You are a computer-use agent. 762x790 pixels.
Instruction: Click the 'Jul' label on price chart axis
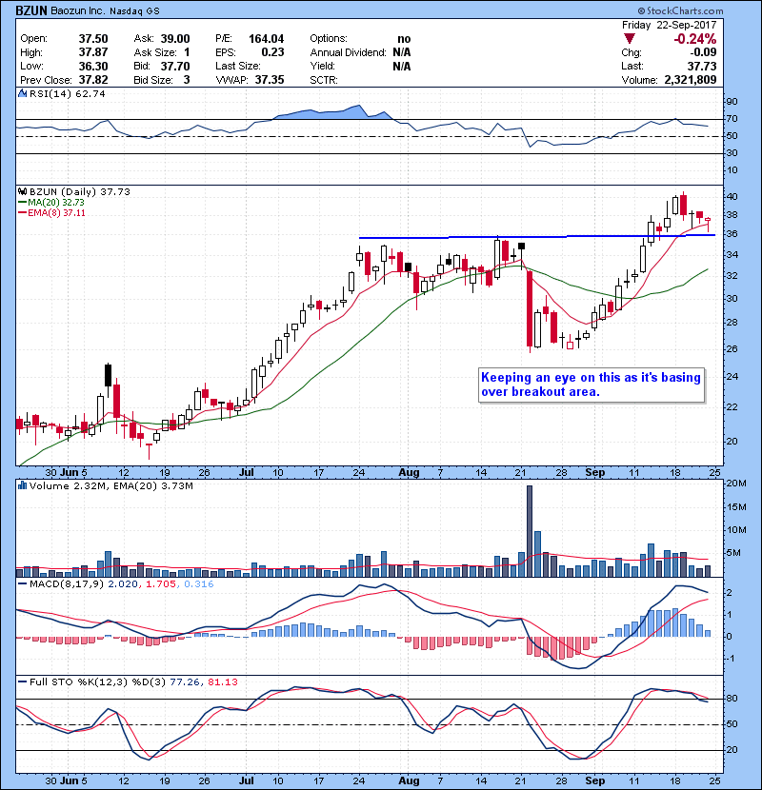click(246, 473)
